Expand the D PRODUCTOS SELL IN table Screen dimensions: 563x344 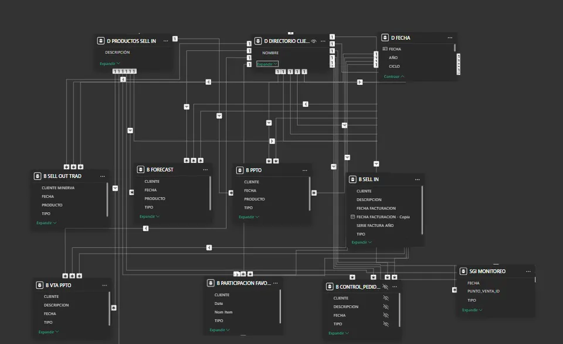[110, 63]
